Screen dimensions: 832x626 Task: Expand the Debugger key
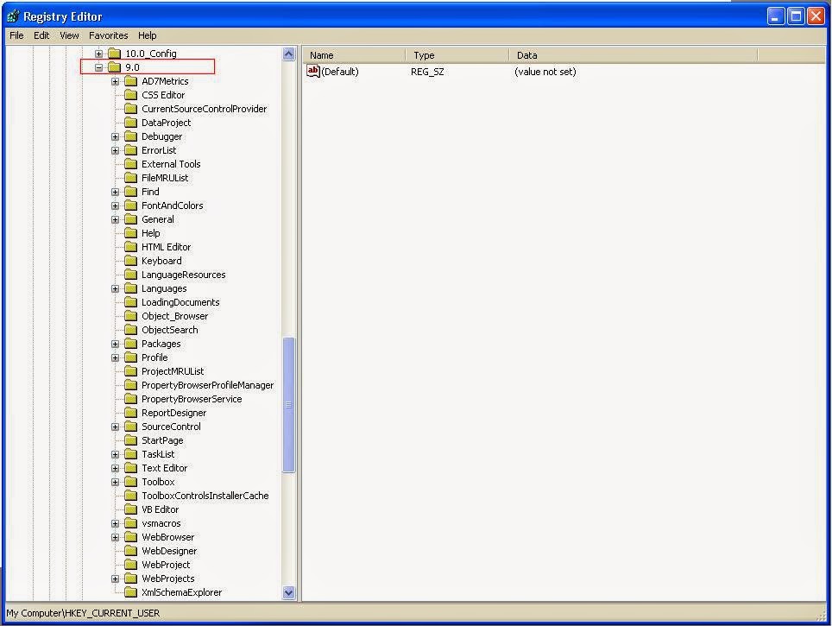pos(115,136)
